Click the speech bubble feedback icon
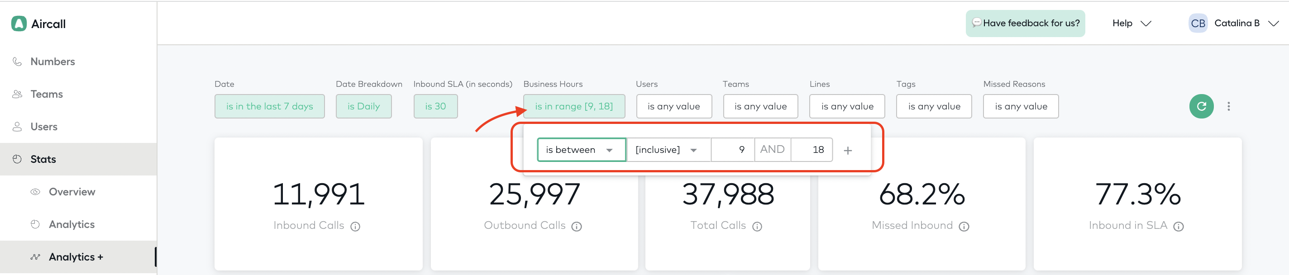 pyautogui.click(x=976, y=23)
